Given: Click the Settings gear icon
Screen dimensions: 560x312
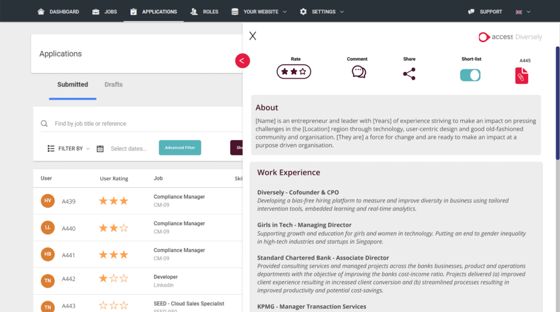Looking at the screenshot, I should click(303, 12).
